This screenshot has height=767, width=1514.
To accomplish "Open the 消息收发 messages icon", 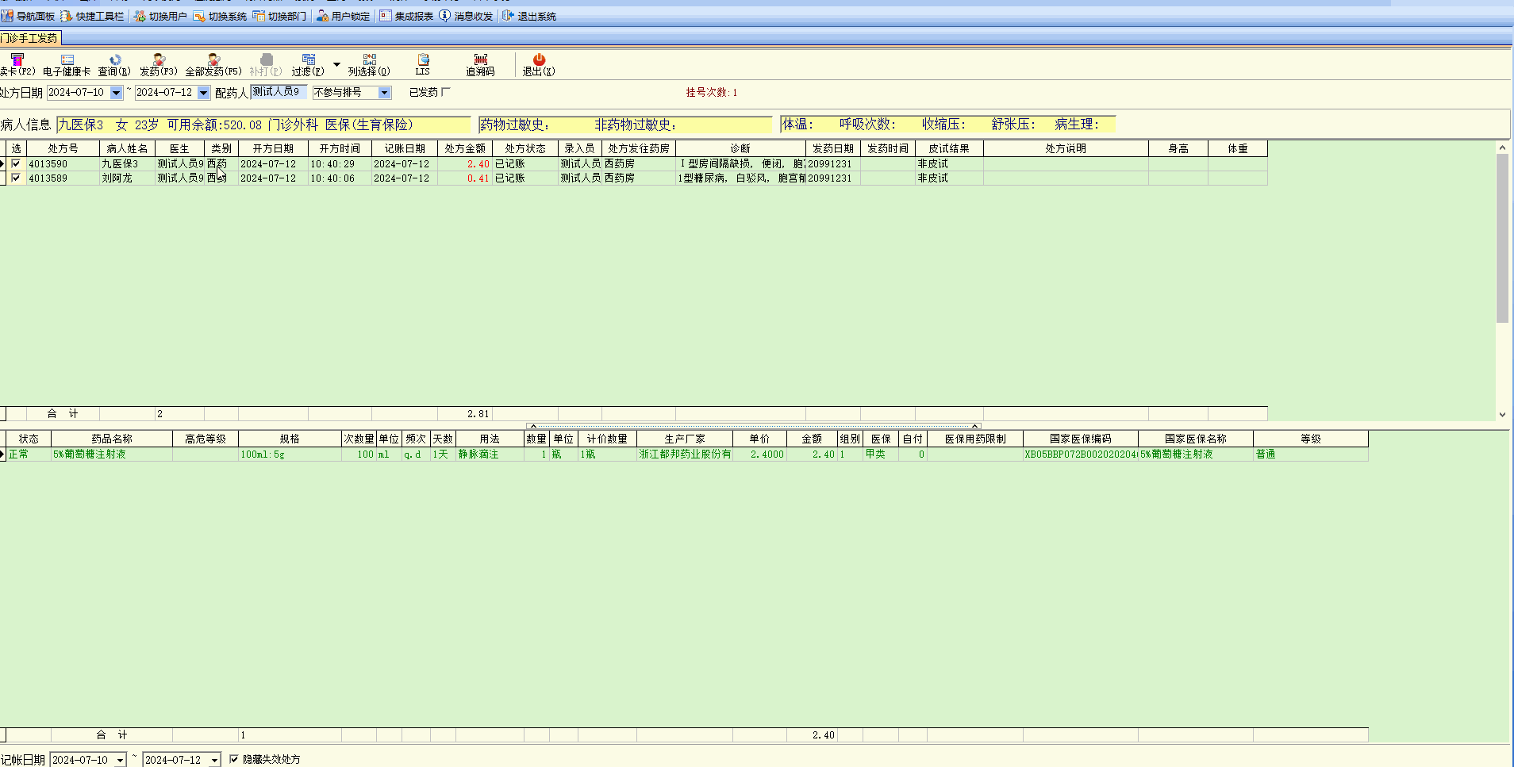I will click(x=445, y=16).
